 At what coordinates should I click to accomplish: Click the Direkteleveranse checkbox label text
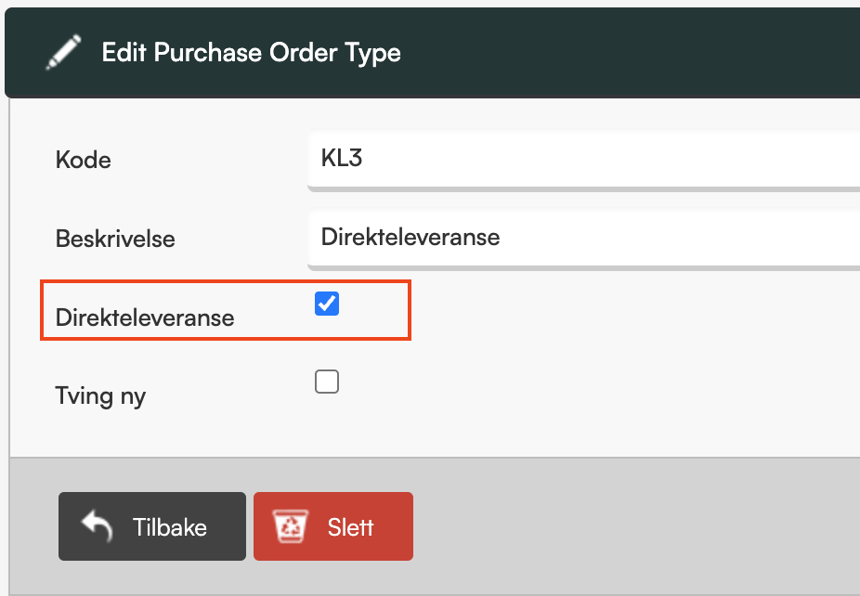click(x=145, y=317)
